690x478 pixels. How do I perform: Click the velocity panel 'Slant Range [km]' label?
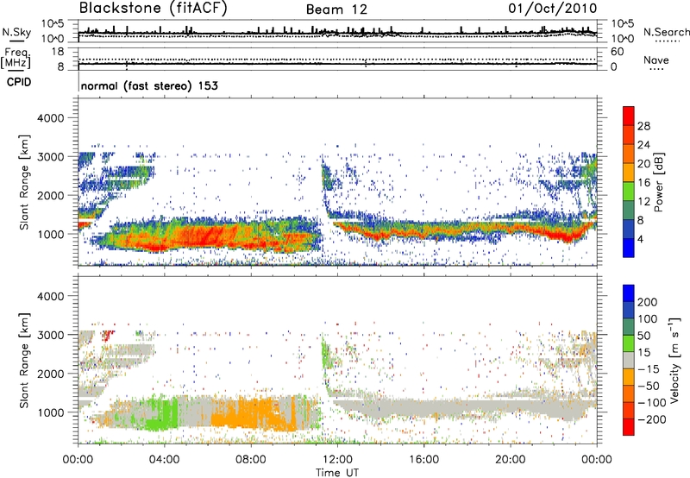pos(24,360)
